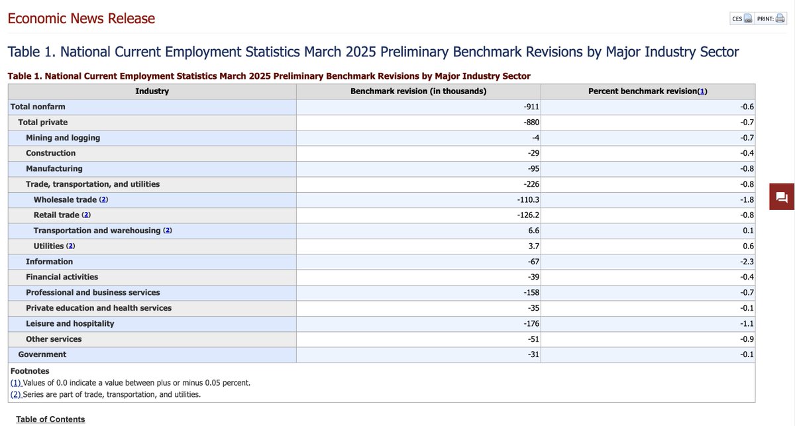
Task: Select the Information row label
Action: point(50,262)
